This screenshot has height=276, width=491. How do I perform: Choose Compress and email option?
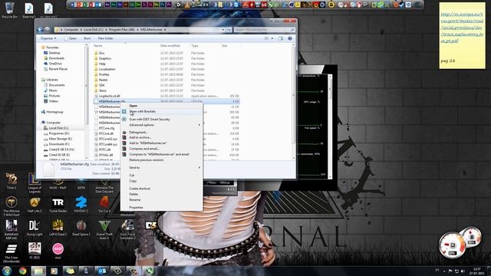[x=162, y=149]
